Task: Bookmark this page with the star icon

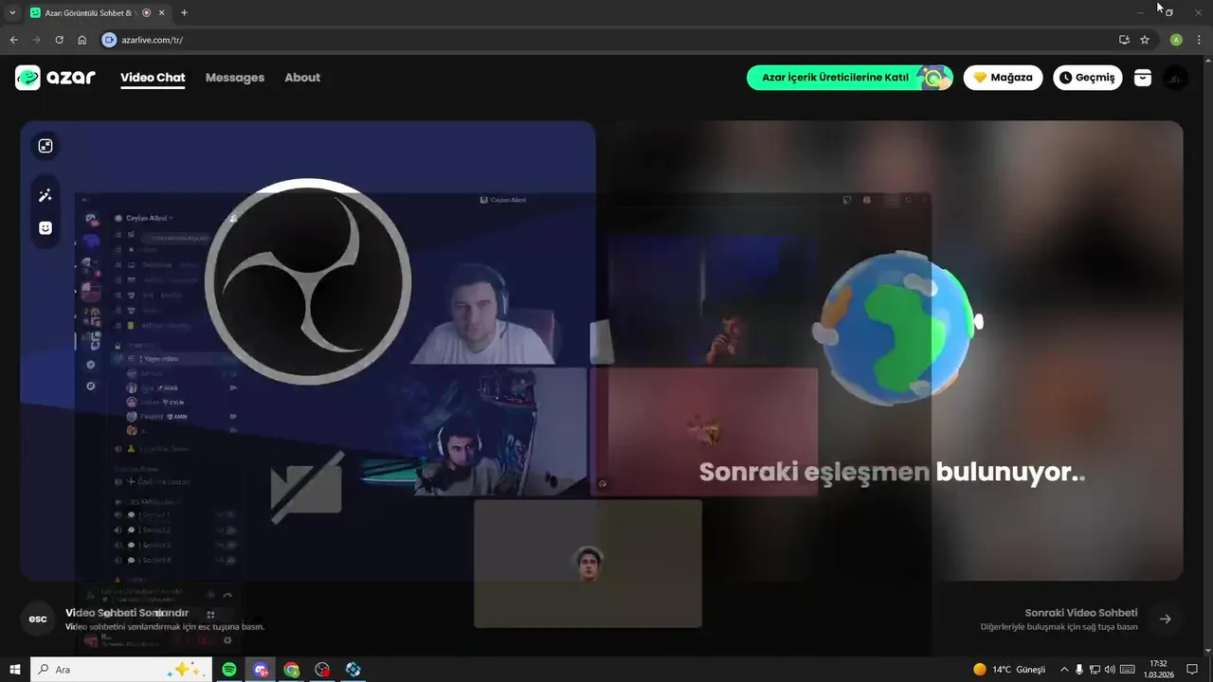Action: pos(1145,40)
